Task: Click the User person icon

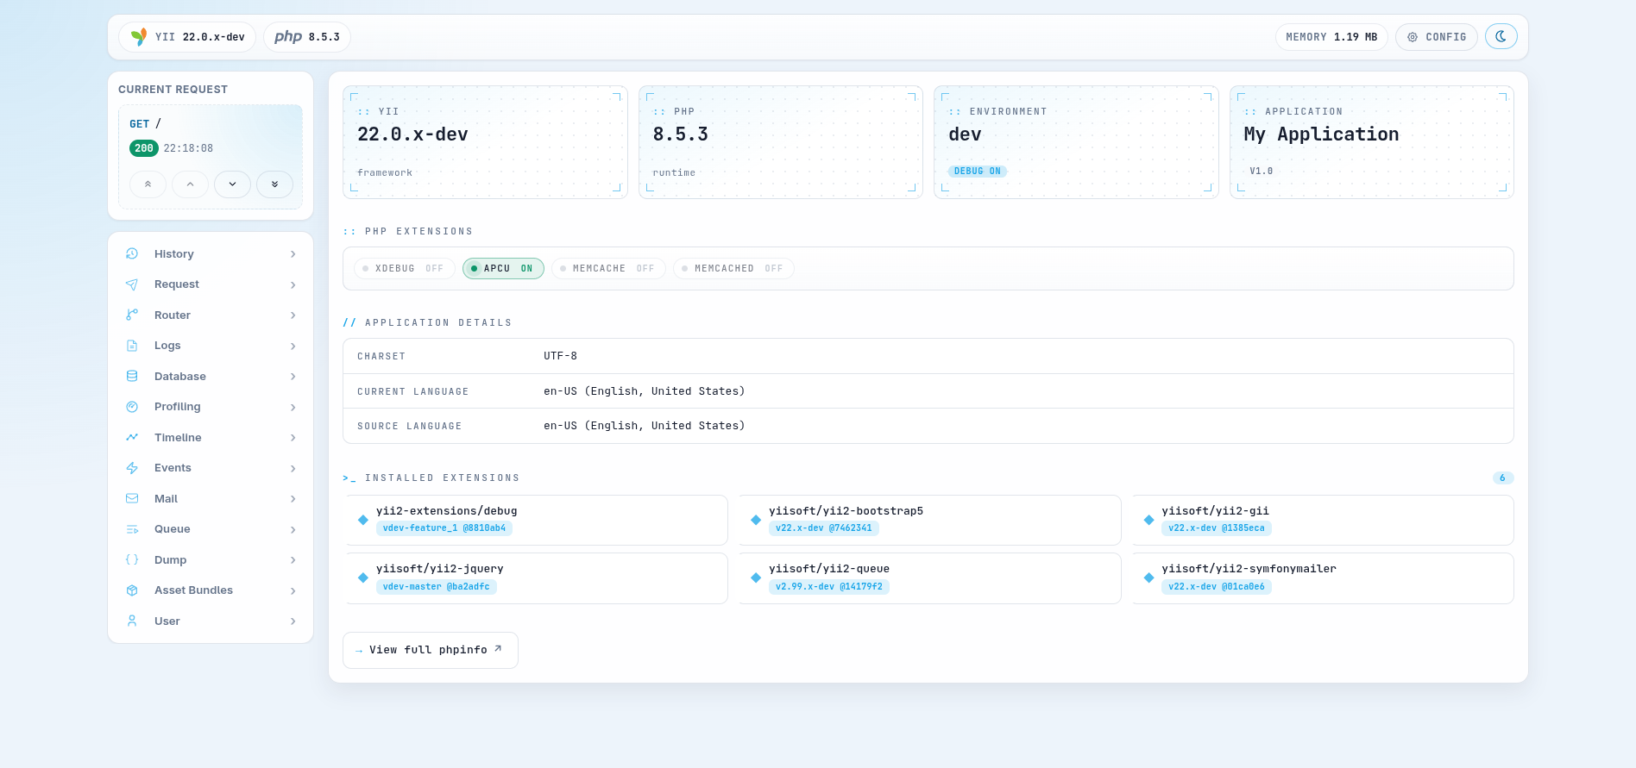Action: coord(132,621)
